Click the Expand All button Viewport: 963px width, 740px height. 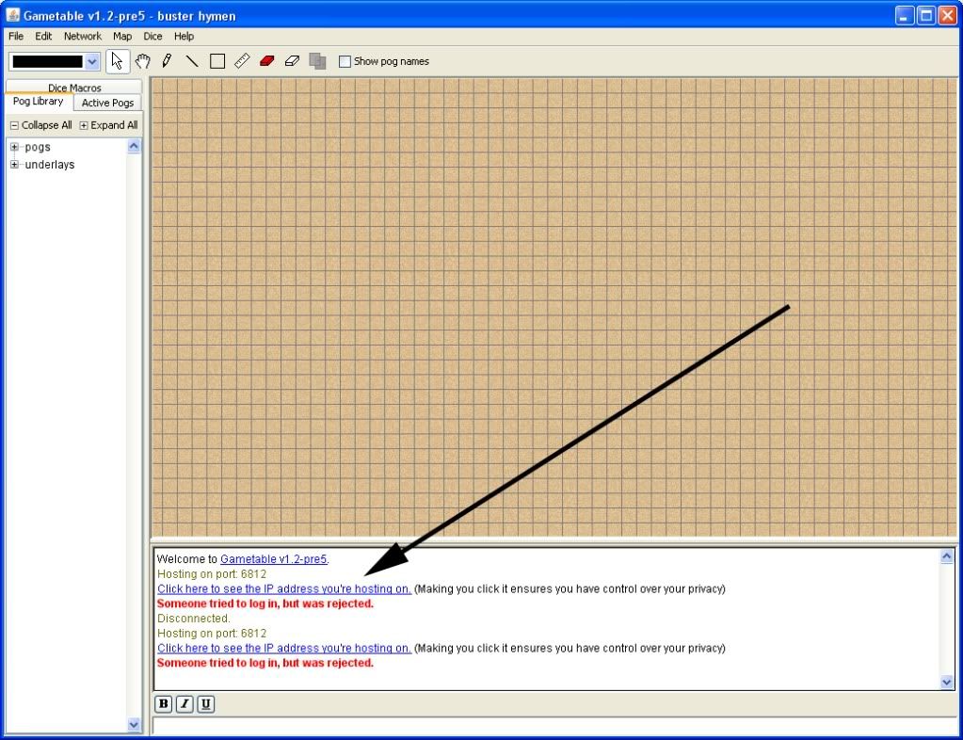point(109,125)
